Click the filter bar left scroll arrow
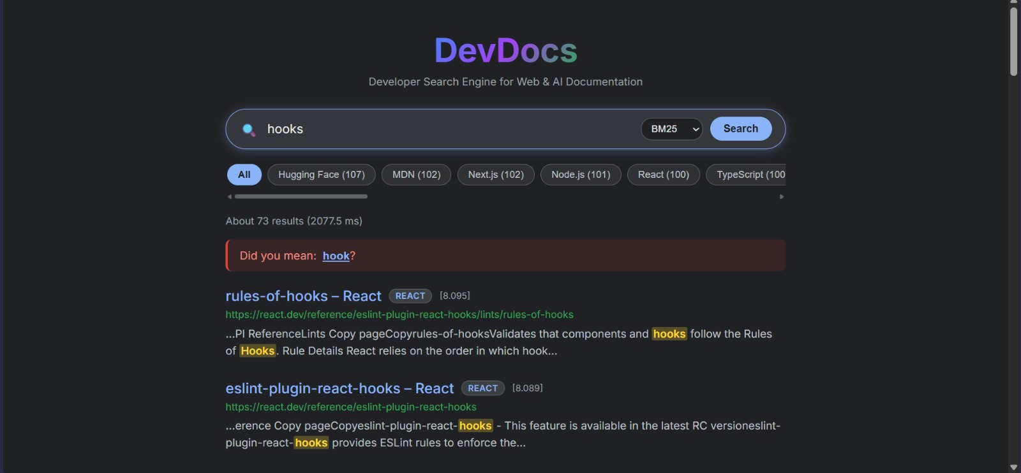This screenshot has width=1021, height=473. click(x=230, y=196)
